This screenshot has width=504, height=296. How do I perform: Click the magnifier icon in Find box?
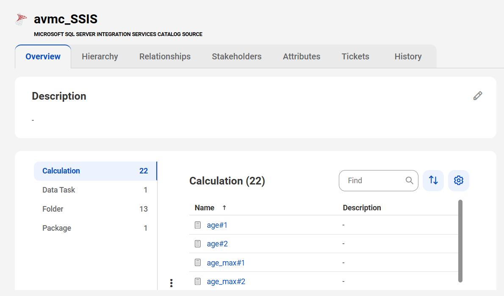(x=409, y=181)
